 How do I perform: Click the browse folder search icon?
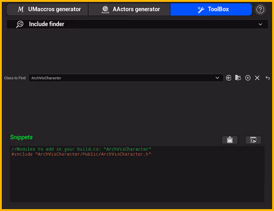(x=238, y=78)
